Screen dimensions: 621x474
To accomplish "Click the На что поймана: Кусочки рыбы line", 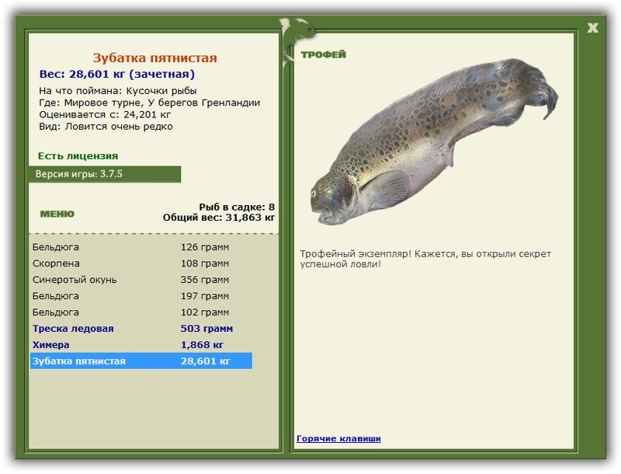I will pos(118,91).
